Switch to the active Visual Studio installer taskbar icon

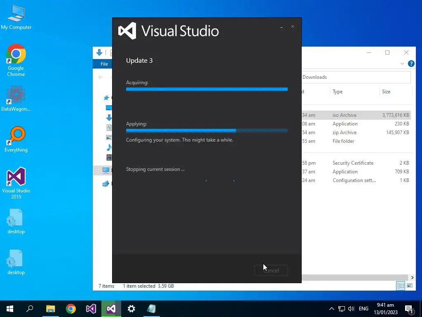click(x=111, y=309)
